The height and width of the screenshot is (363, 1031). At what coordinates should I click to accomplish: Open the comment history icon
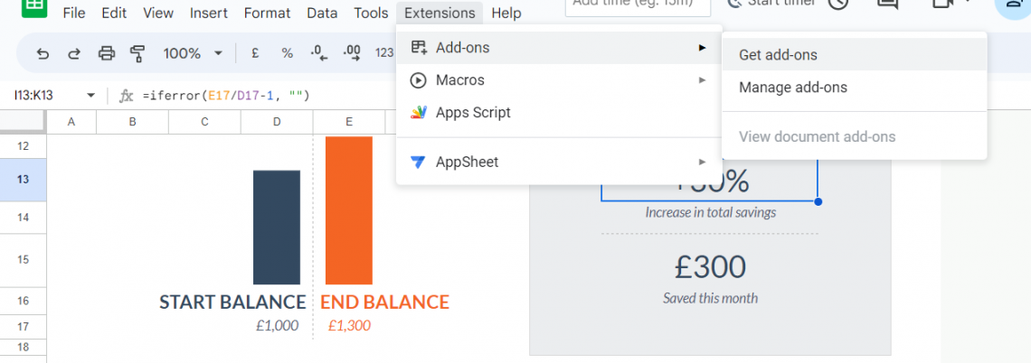coord(886,5)
